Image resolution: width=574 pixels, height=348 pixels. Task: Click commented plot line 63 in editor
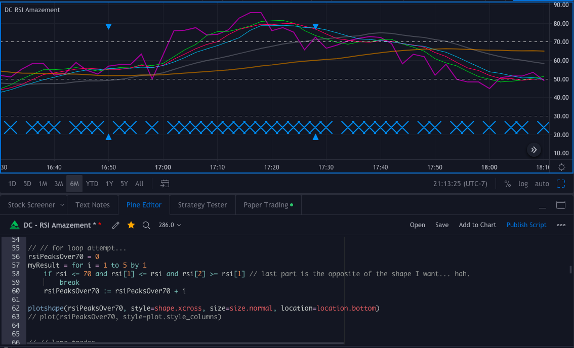(x=125, y=317)
